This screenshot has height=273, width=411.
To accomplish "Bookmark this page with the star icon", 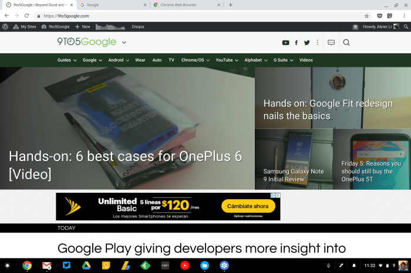I will tap(367, 16).
